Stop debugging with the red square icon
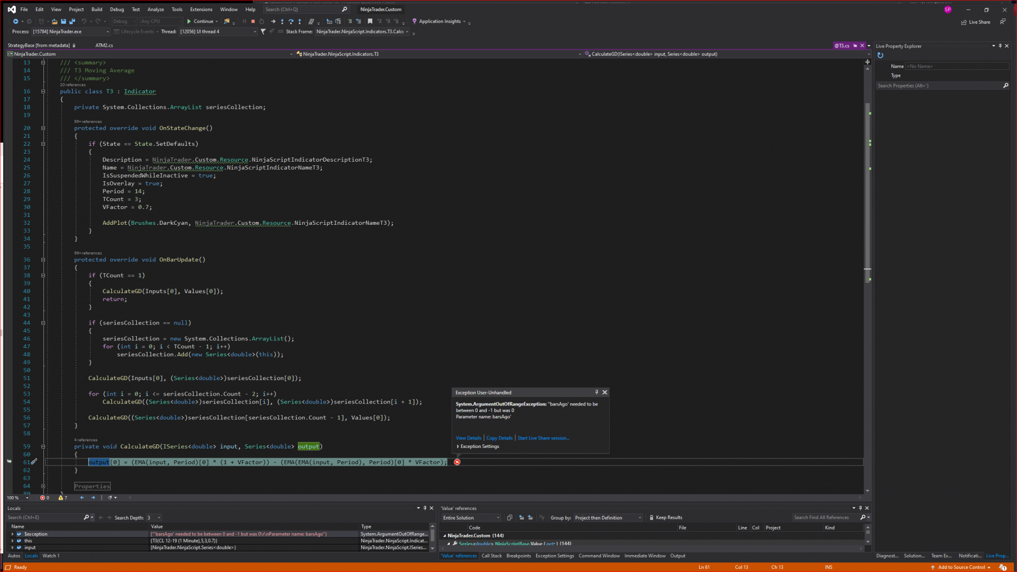 pos(253,21)
